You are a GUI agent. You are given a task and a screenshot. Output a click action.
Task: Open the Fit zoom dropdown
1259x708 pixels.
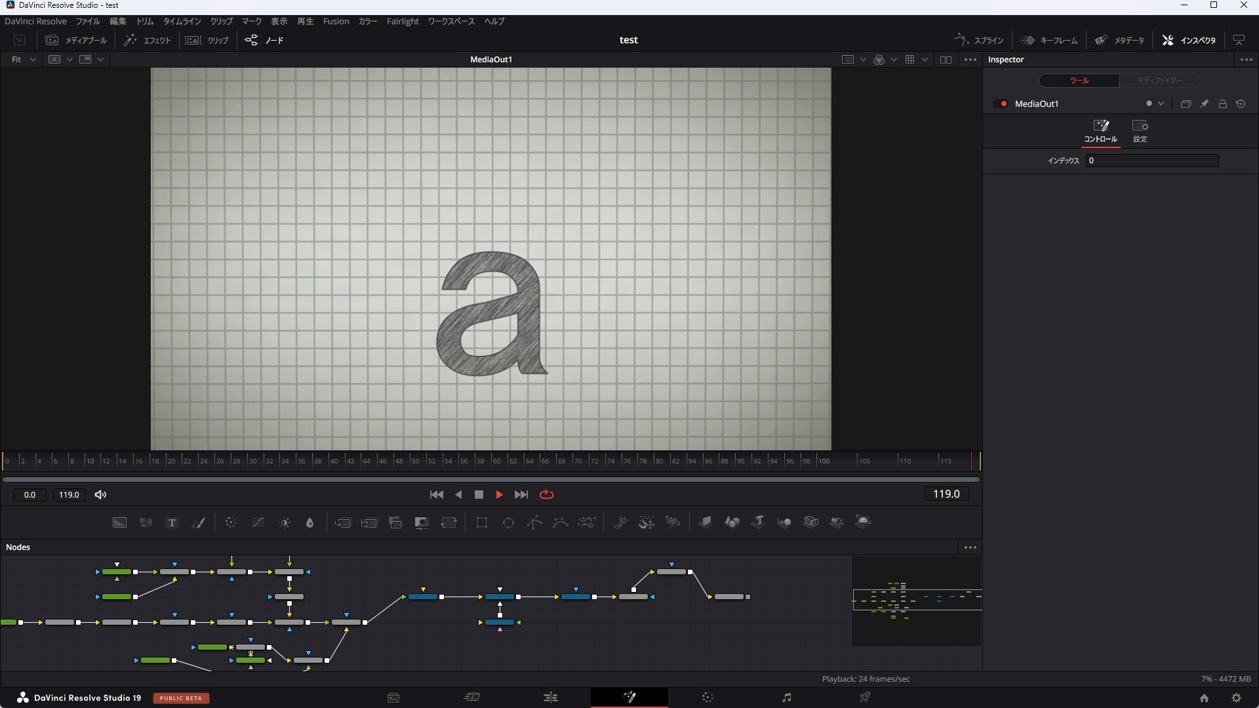point(23,60)
